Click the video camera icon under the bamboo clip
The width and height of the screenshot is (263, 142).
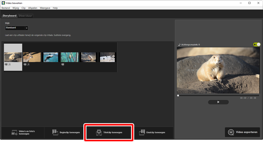[63, 65]
